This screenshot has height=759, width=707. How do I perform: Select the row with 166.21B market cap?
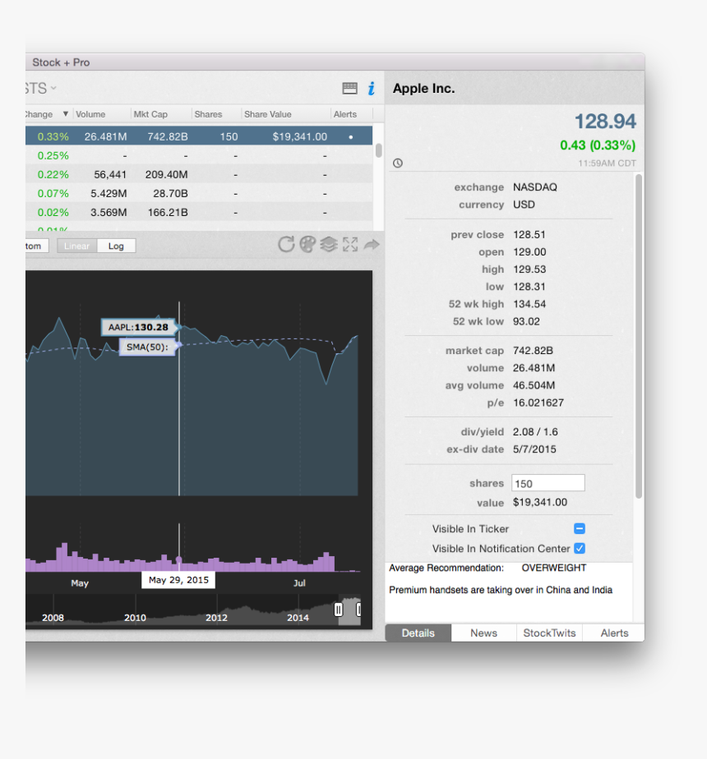tap(199, 213)
